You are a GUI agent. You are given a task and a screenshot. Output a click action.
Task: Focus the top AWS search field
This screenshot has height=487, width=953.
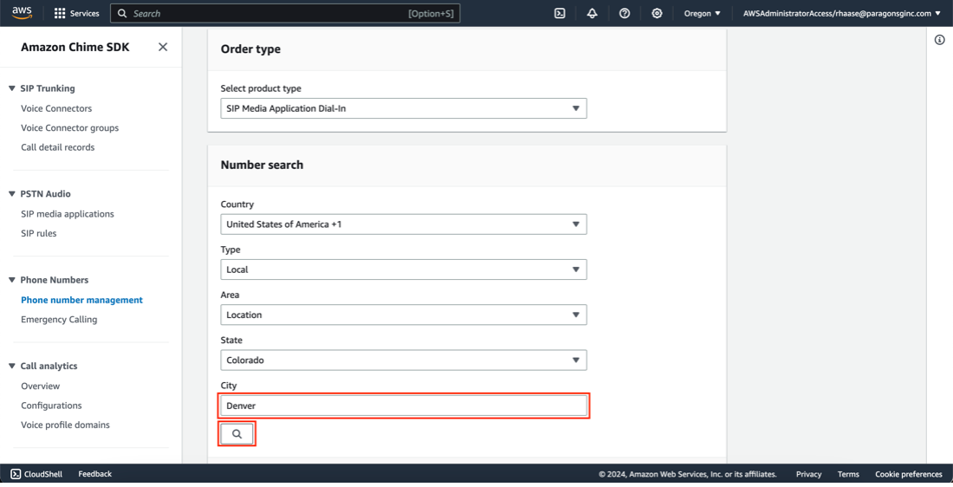tap(285, 13)
